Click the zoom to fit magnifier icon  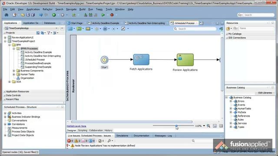(x=208, y=126)
